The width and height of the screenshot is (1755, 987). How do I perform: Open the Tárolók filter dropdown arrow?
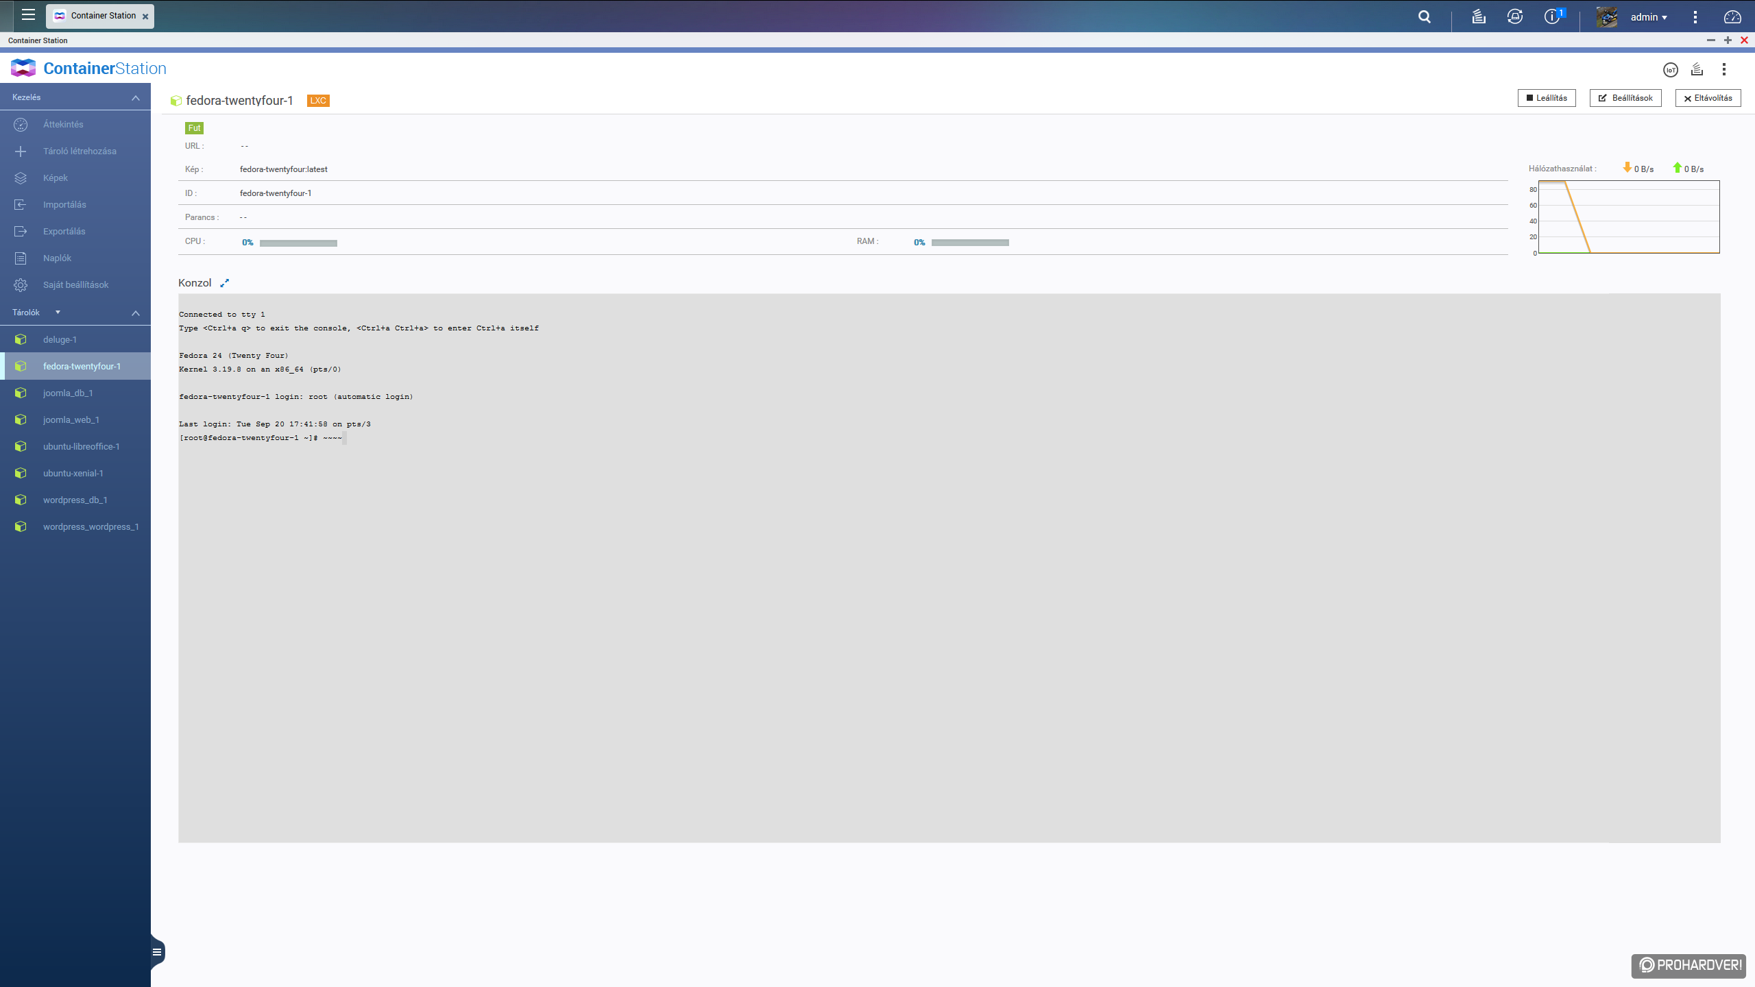[x=58, y=313]
